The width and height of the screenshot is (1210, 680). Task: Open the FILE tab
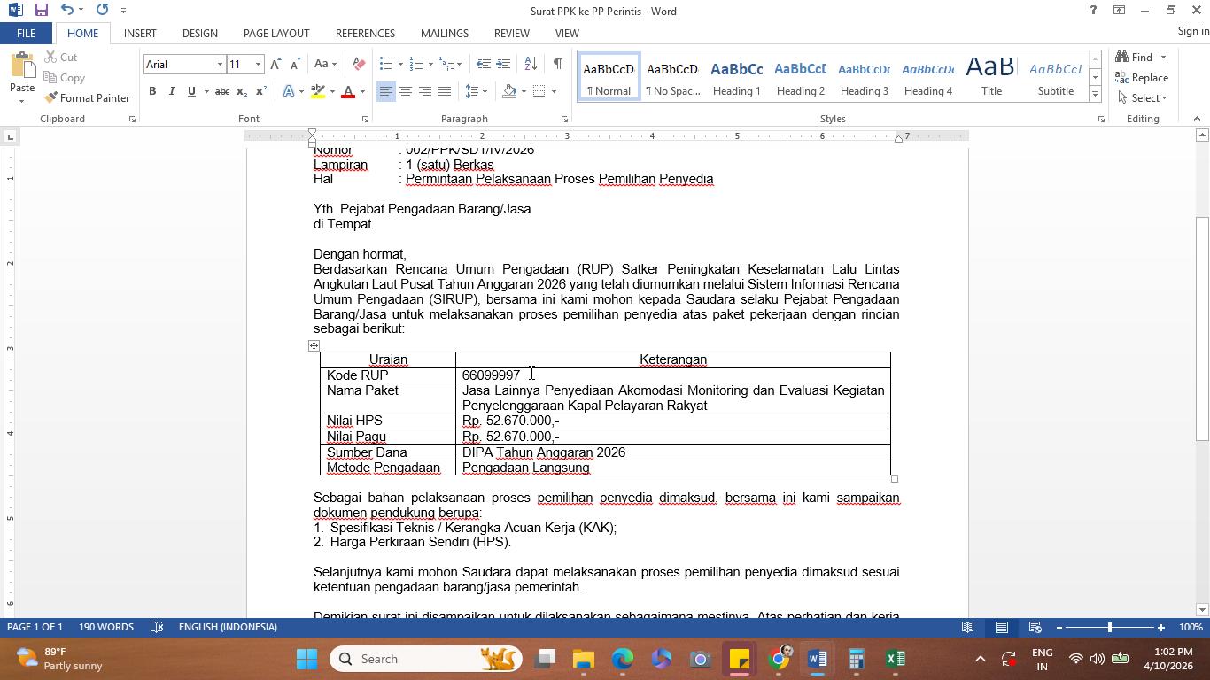tap(26, 33)
